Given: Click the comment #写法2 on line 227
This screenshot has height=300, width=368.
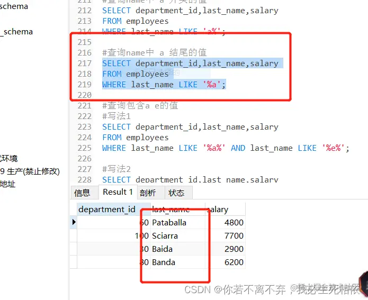Looking at the screenshot, I should click(116, 169).
